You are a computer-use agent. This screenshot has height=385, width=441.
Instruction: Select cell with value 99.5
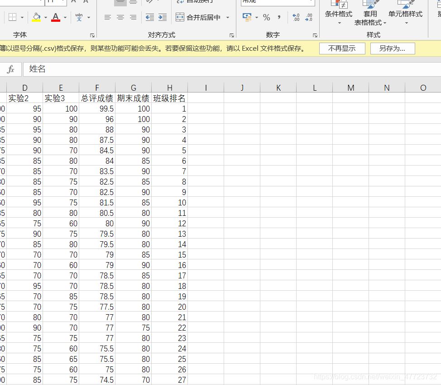(97, 109)
